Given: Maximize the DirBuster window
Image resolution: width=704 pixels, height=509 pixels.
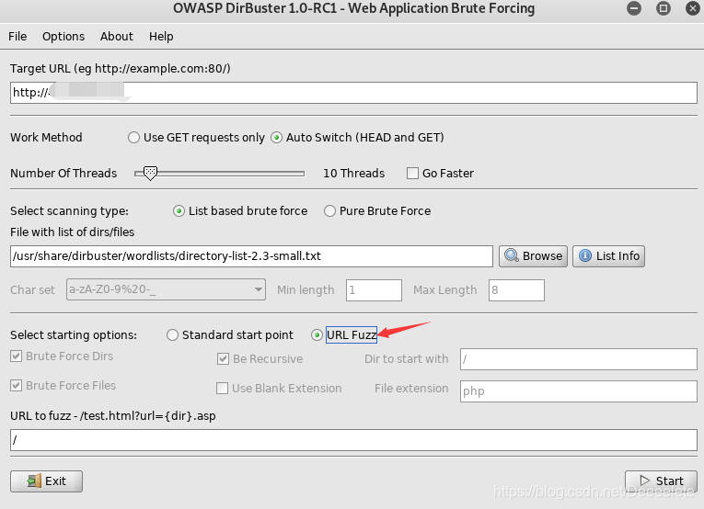Looking at the screenshot, I should [664, 8].
